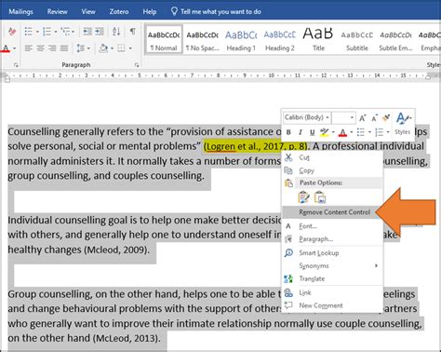Click the ribbon Bullets list icon
The image size is (441, 352).
coord(29,32)
